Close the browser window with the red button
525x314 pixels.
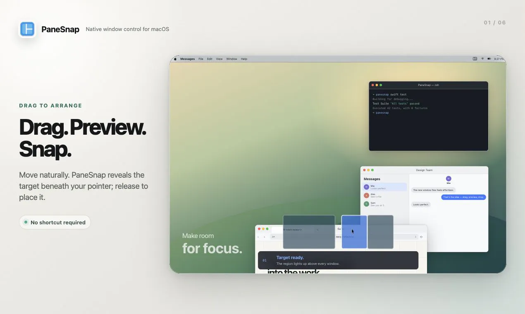[x=259, y=229]
